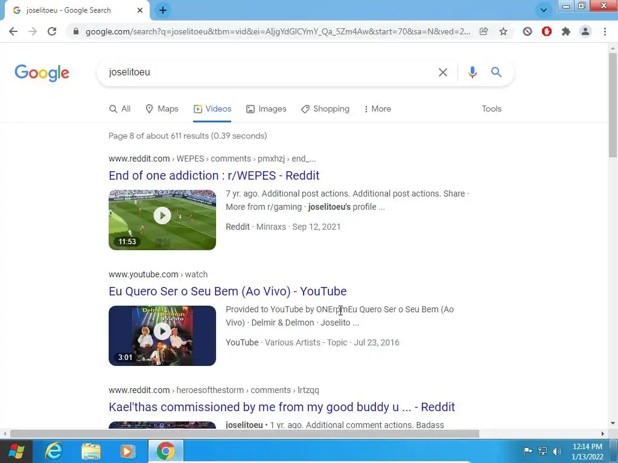The width and height of the screenshot is (618, 463).
Task: Go back to the previous page
Action: (x=13, y=31)
